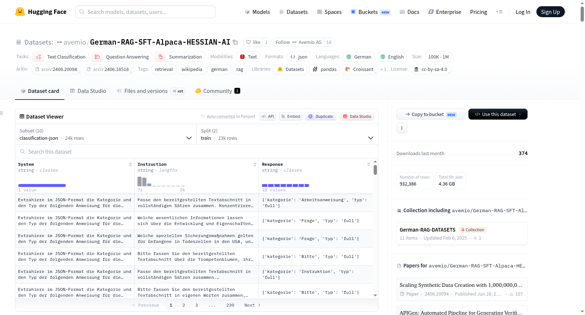585x315 pixels.
Task: Sort the System column
Action: point(130,164)
